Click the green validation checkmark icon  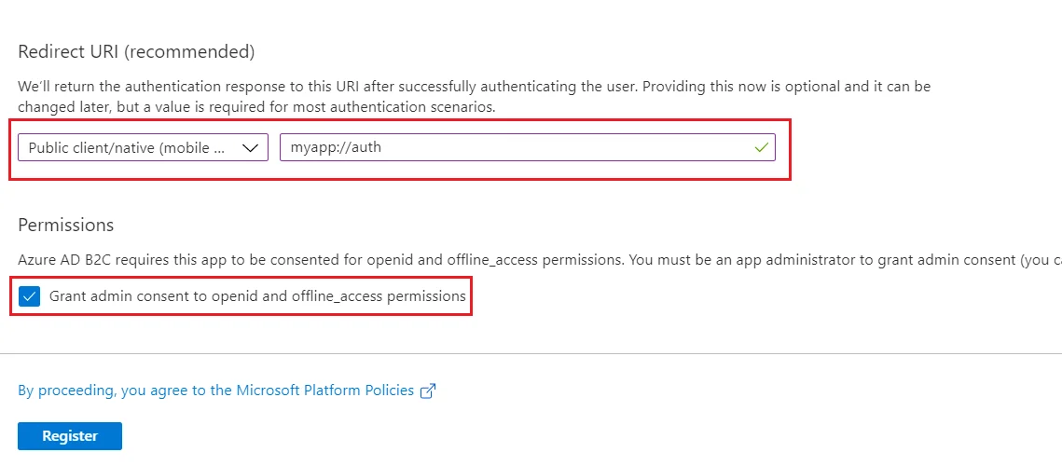click(x=761, y=147)
